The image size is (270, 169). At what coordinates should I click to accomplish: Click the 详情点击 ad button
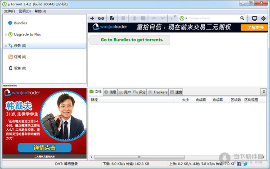point(45,148)
